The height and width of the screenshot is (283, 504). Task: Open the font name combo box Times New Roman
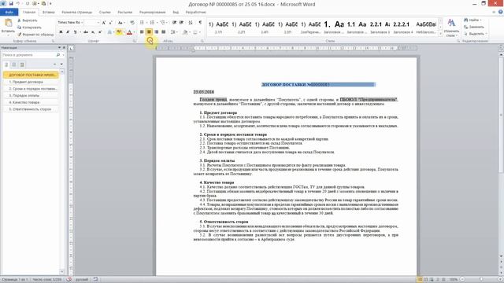pyautogui.click(x=70, y=23)
